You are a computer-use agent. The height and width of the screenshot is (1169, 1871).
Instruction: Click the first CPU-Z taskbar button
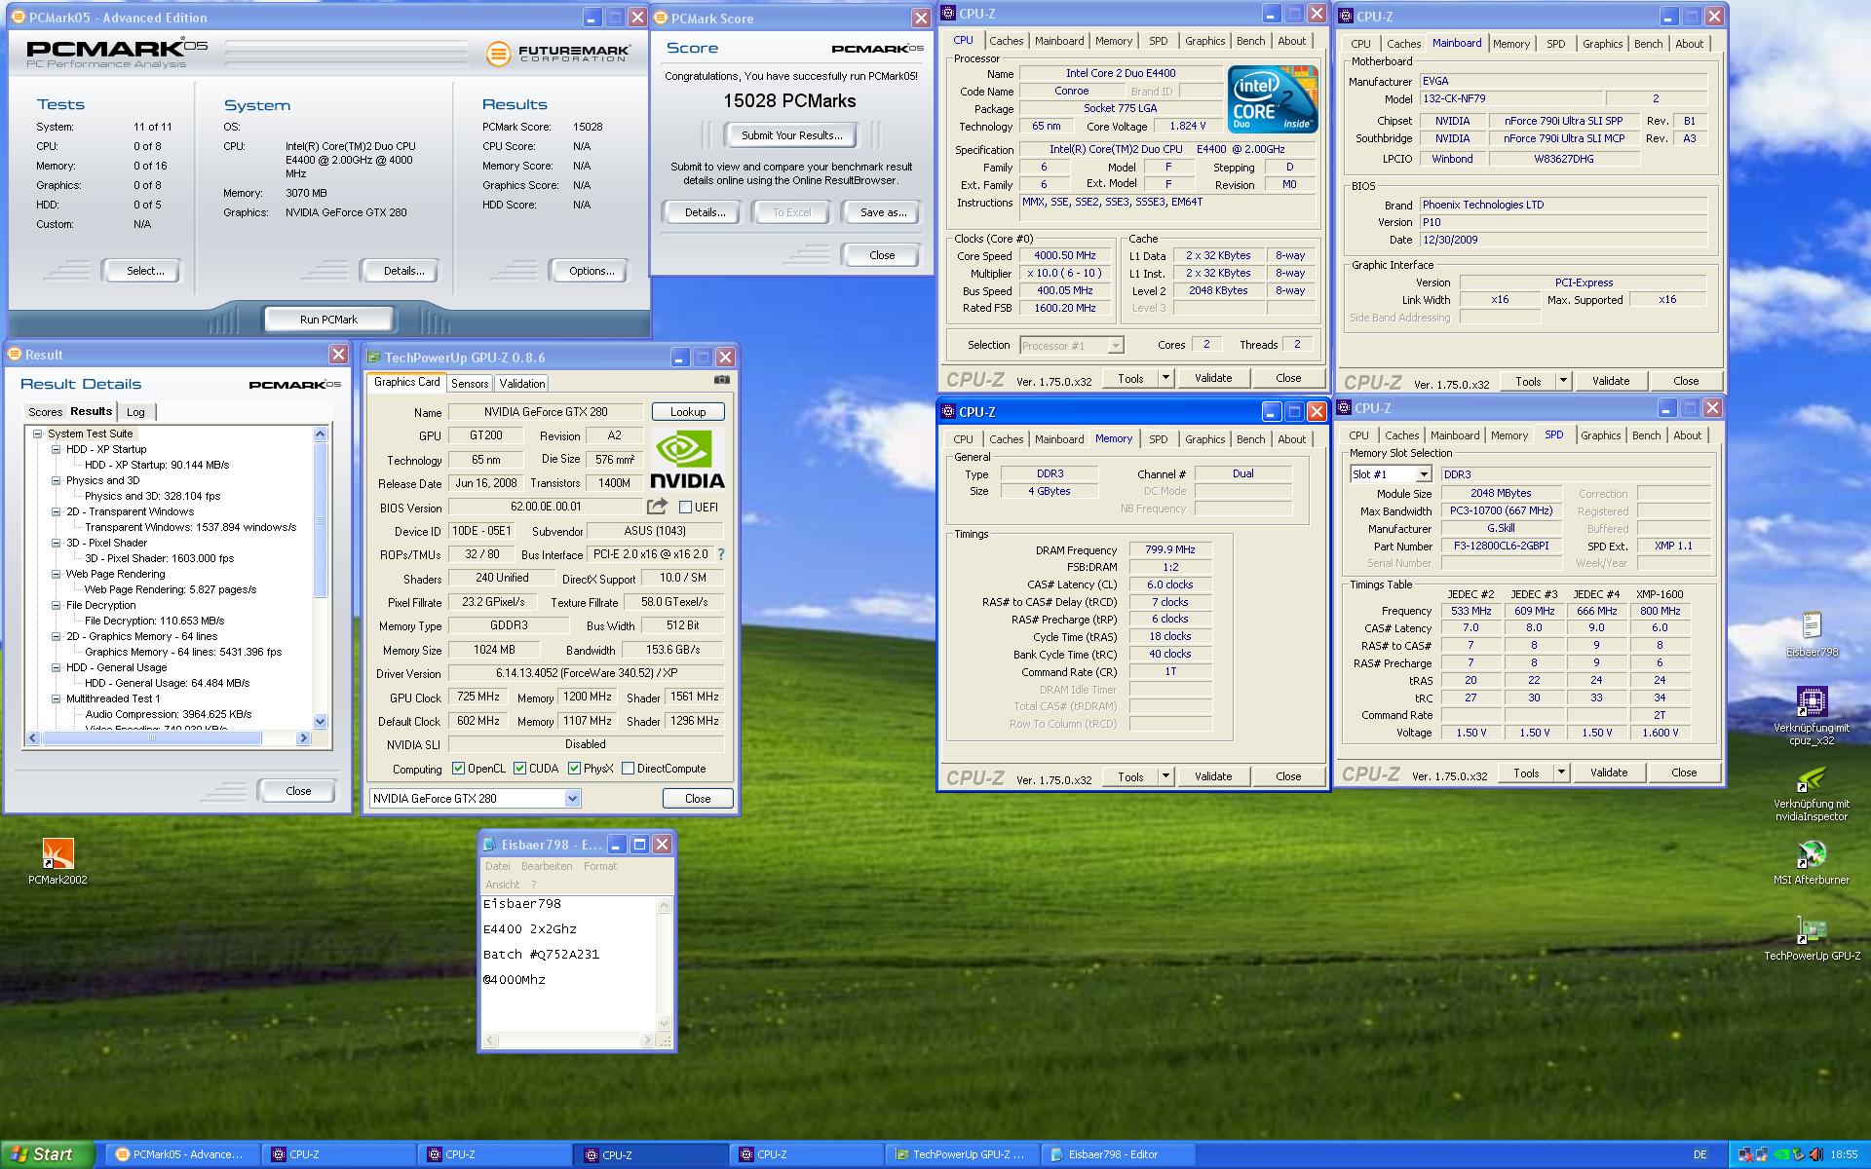338,1154
